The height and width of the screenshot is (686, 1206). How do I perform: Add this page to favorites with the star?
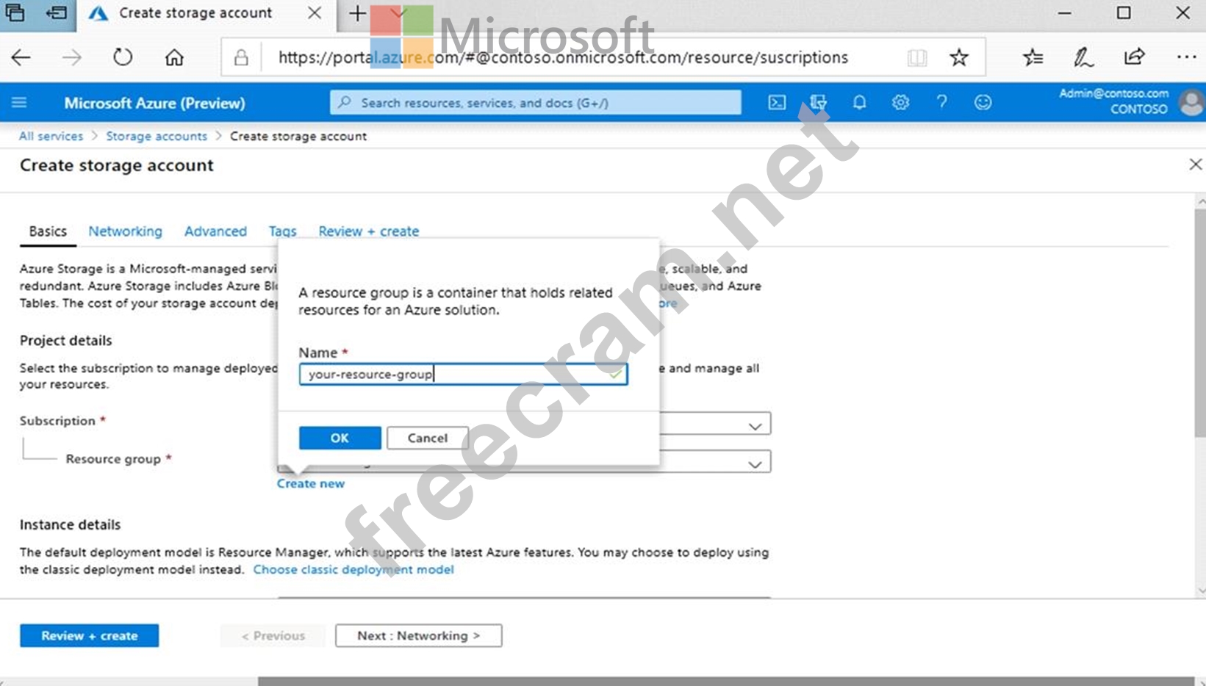coord(959,57)
